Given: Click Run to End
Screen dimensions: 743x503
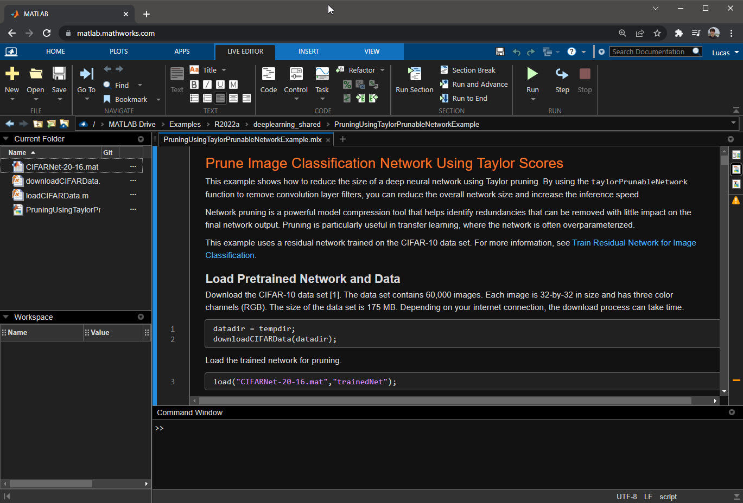Looking at the screenshot, I should 469,99.
